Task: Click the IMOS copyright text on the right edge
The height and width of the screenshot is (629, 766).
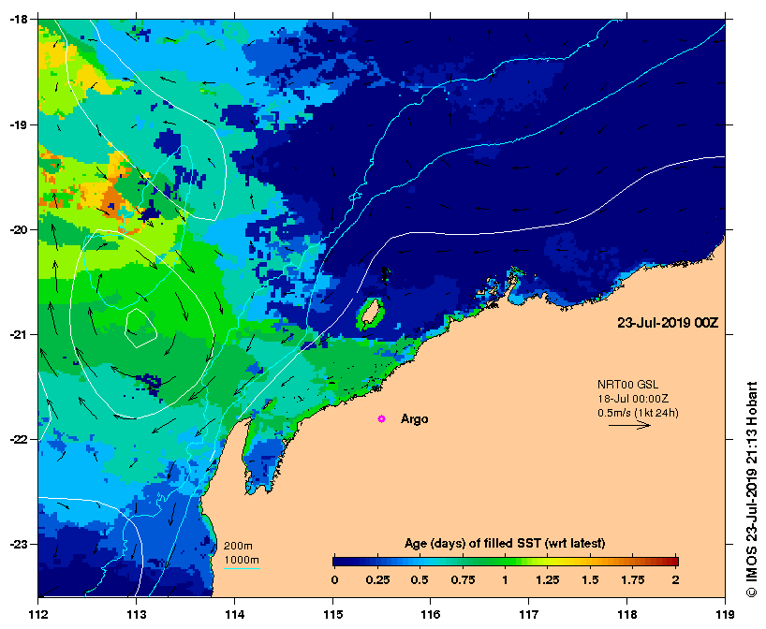Action: point(752,490)
